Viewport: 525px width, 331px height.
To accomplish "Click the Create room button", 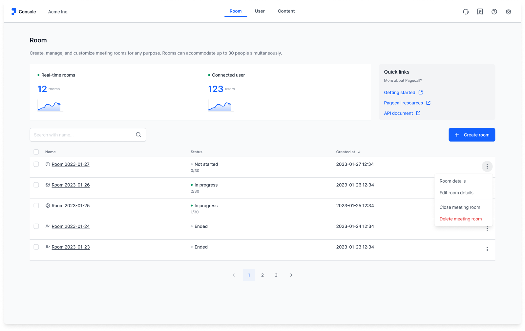I will 472,135.
